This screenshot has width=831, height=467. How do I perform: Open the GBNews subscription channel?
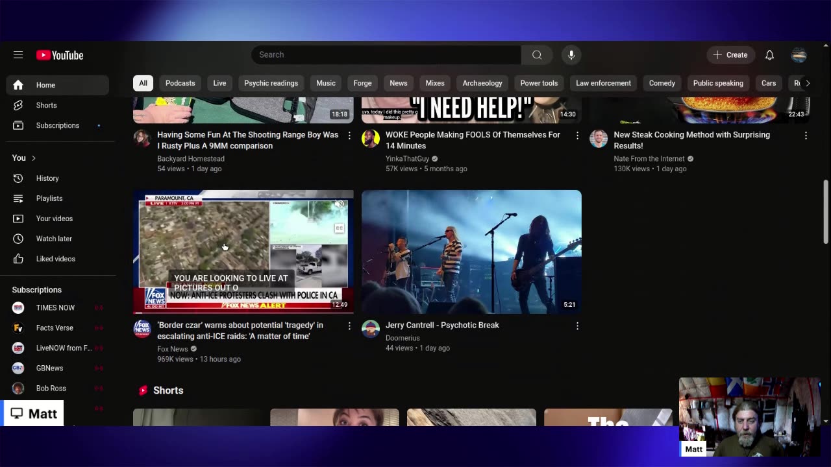(x=58, y=368)
